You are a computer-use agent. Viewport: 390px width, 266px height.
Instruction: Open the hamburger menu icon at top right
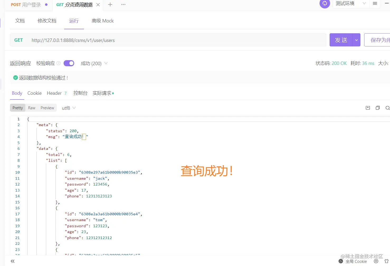pyautogui.click(x=375, y=4)
